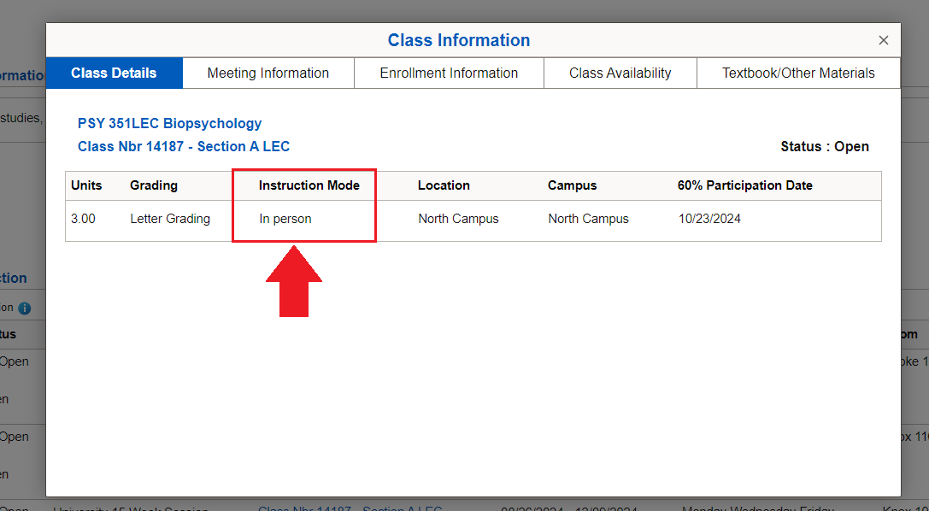Screen dimensions: 929x511
Task: Click the Class Nbr 14187 - Section A LEC link
Action: pyautogui.click(x=183, y=146)
